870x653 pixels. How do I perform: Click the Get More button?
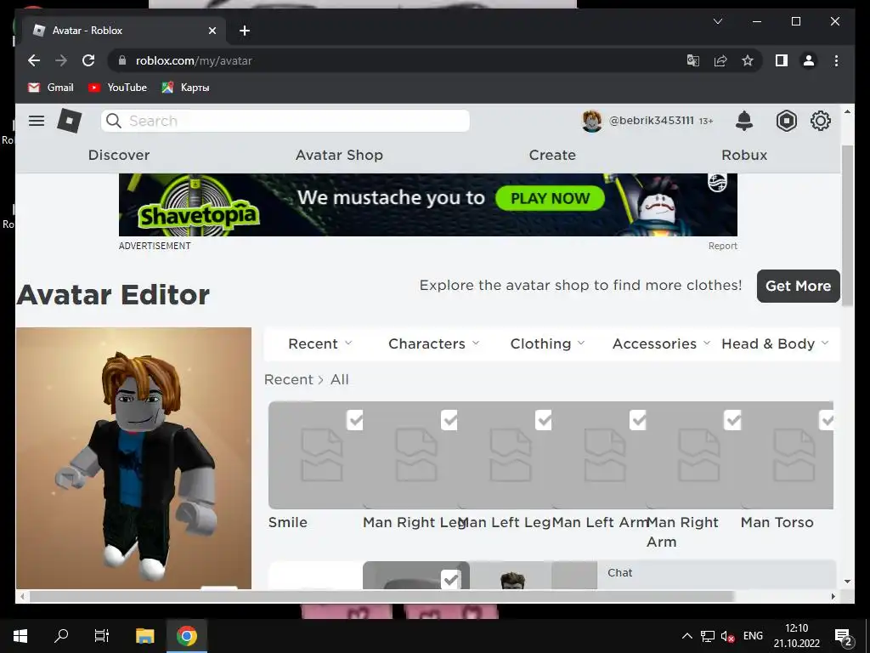[x=798, y=286]
